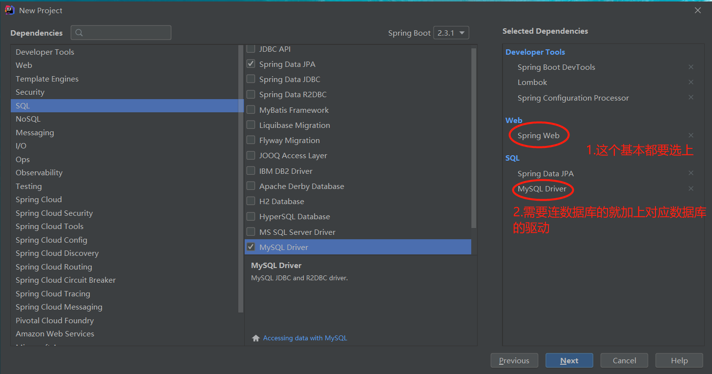The width and height of the screenshot is (712, 374).
Task: Check Flyway Migration checkbox
Action: click(251, 140)
